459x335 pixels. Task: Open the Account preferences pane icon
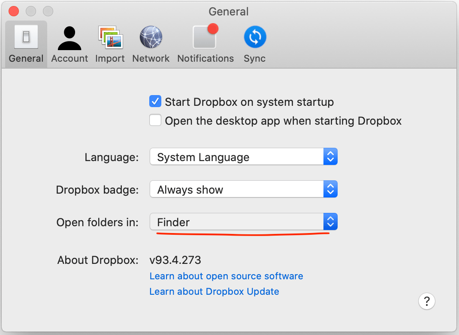click(69, 38)
